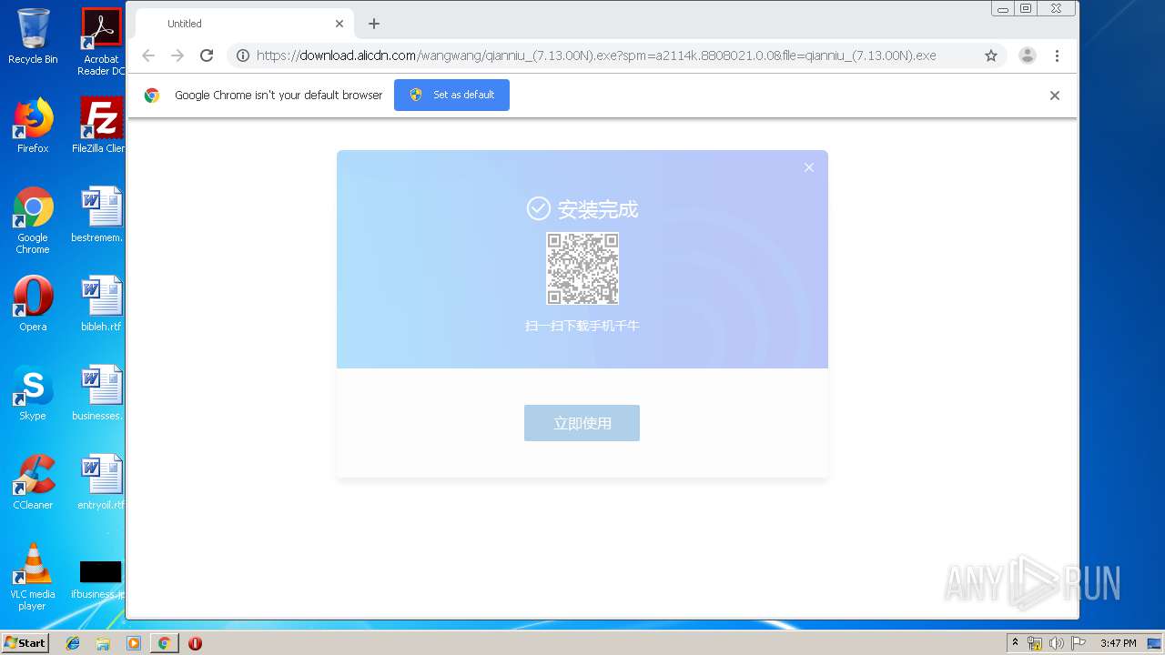Click the QR code image
The height and width of the screenshot is (655, 1165).
(582, 268)
